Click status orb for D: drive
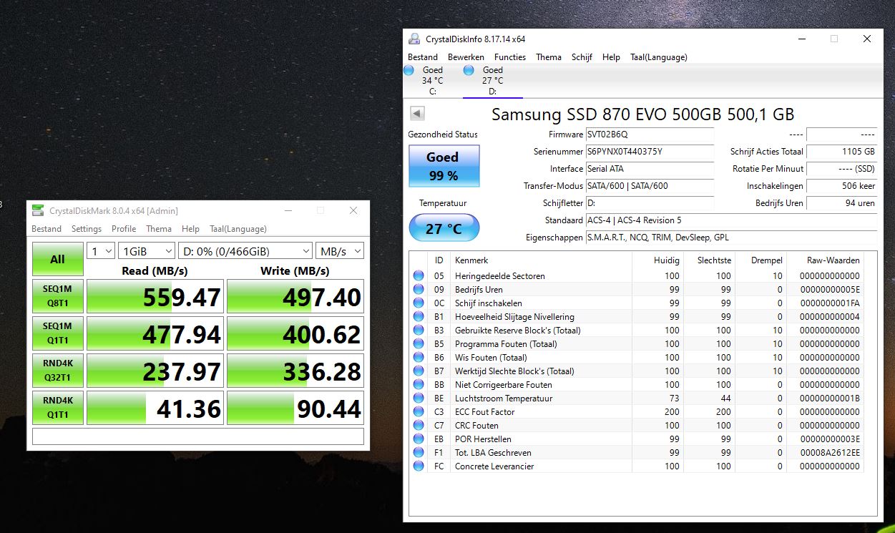This screenshot has width=895, height=533. pos(469,70)
